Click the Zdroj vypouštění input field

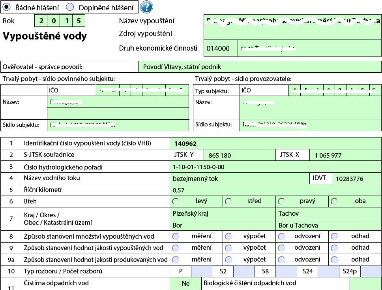[x=292, y=34]
